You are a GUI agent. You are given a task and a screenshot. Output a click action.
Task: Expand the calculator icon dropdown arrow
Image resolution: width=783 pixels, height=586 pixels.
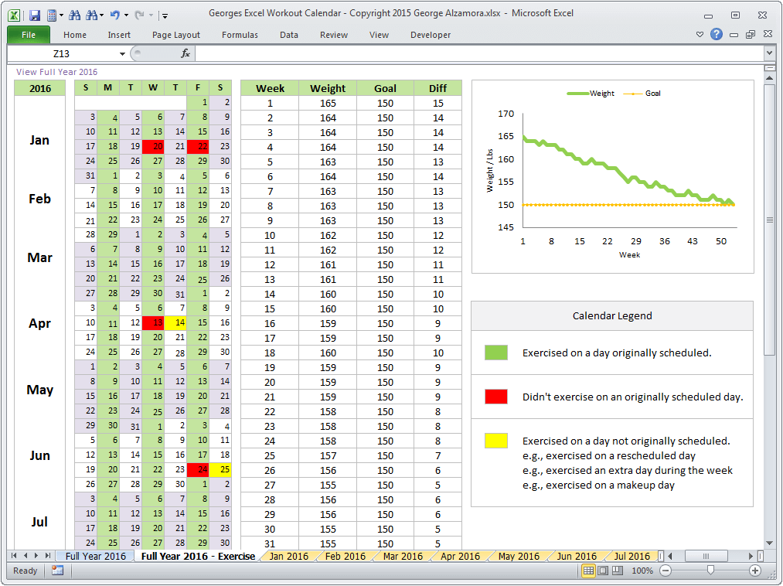click(x=61, y=15)
